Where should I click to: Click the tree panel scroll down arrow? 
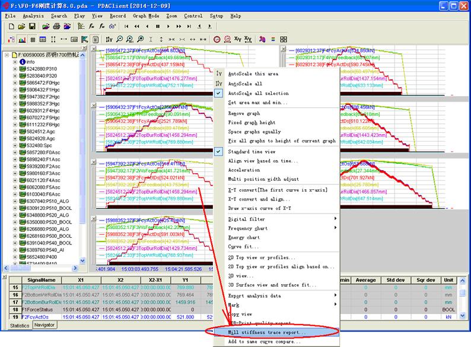tap(82, 261)
